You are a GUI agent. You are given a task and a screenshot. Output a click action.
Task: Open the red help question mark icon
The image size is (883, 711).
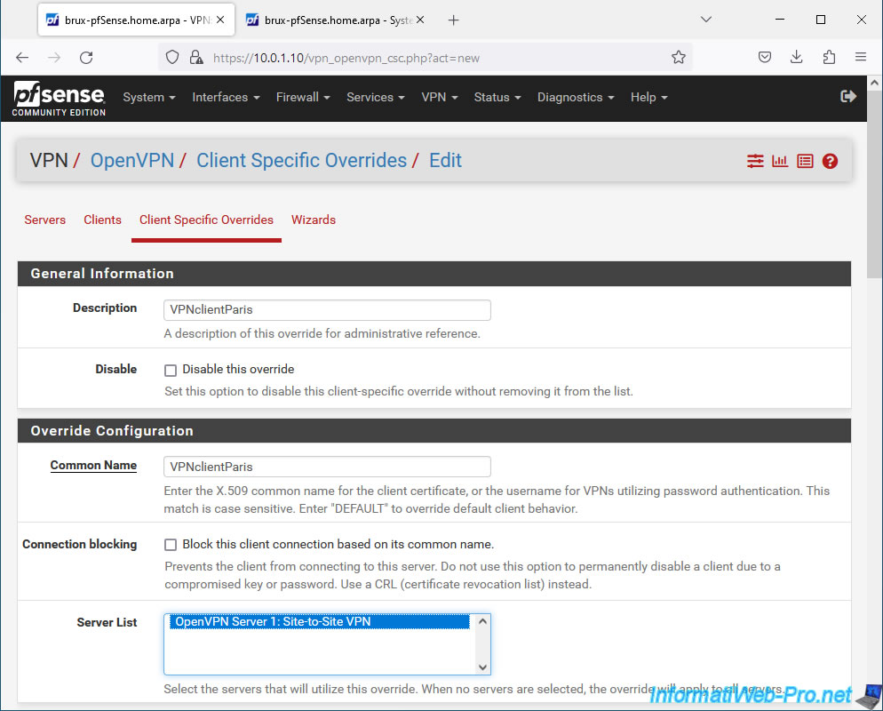(830, 161)
